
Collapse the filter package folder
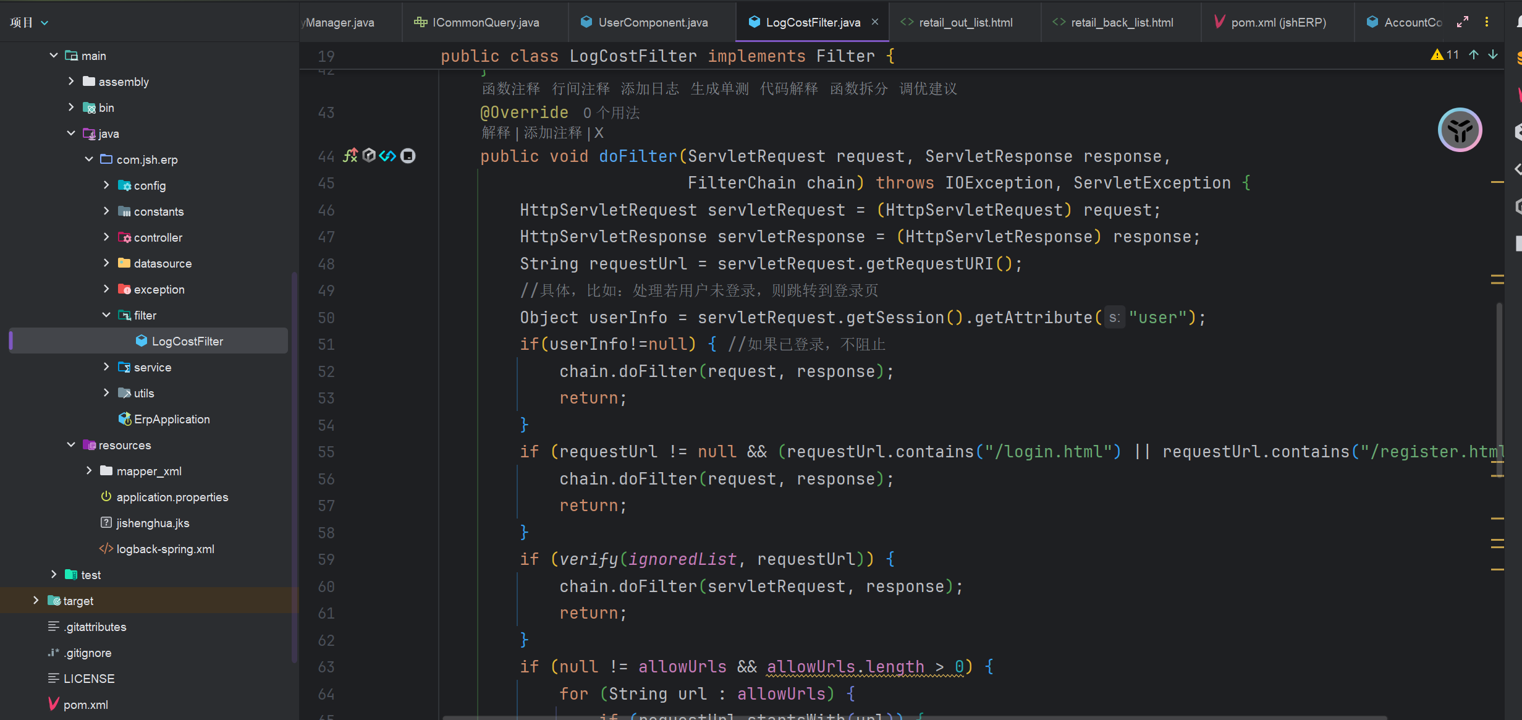click(x=106, y=315)
